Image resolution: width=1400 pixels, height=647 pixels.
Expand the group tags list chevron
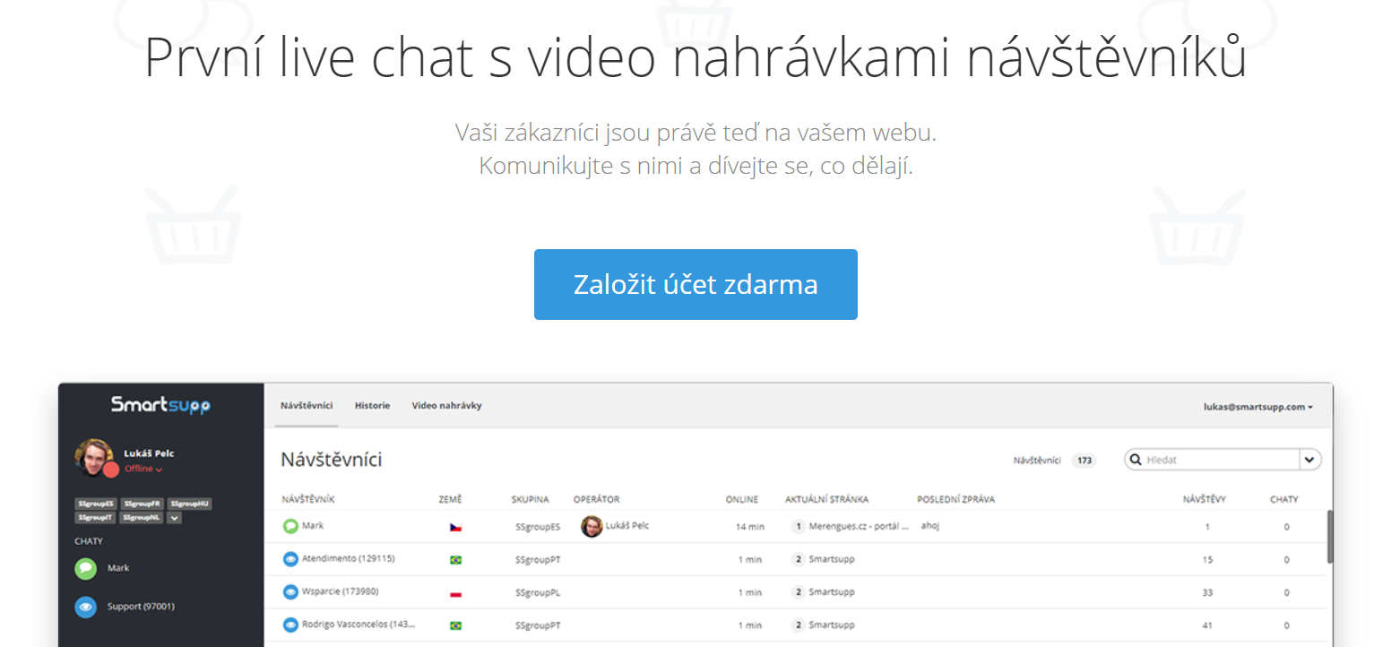click(174, 517)
